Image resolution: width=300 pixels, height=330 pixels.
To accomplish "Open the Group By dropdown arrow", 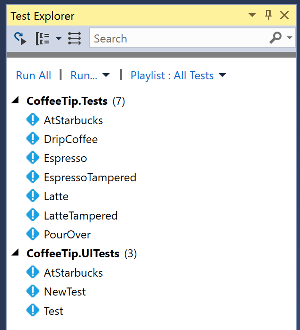I will [x=59, y=39].
